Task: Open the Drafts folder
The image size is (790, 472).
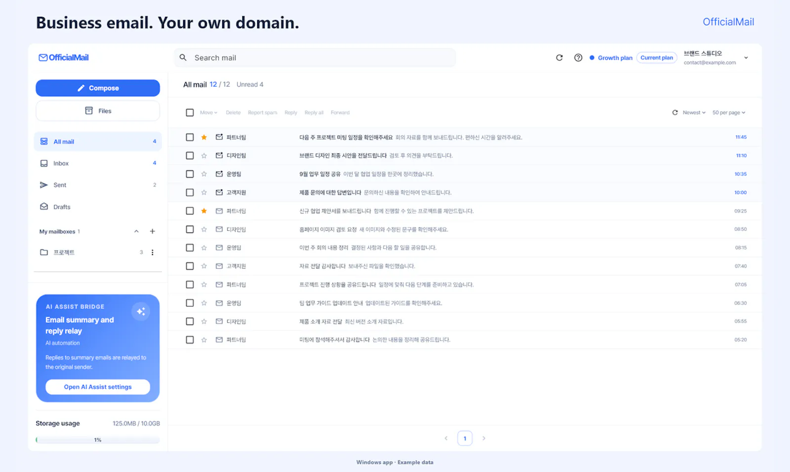Action: tap(98, 207)
